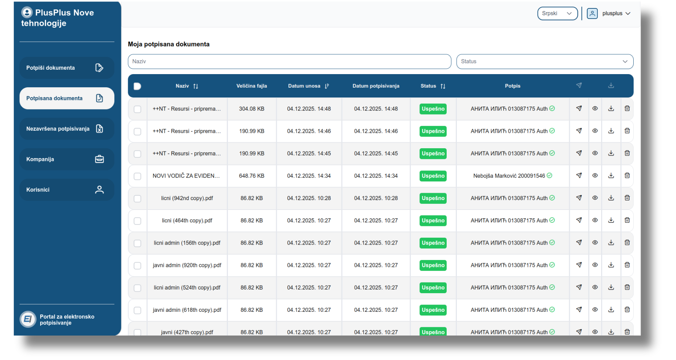Open the Status filter dropdown
The width and height of the screenshot is (676, 360).
tap(545, 61)
